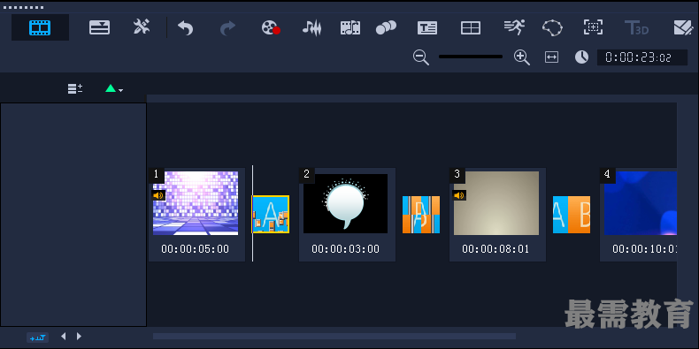Screen dimensions: 699x349
Task: Zoom out the timeline
Action: point(421,57)
